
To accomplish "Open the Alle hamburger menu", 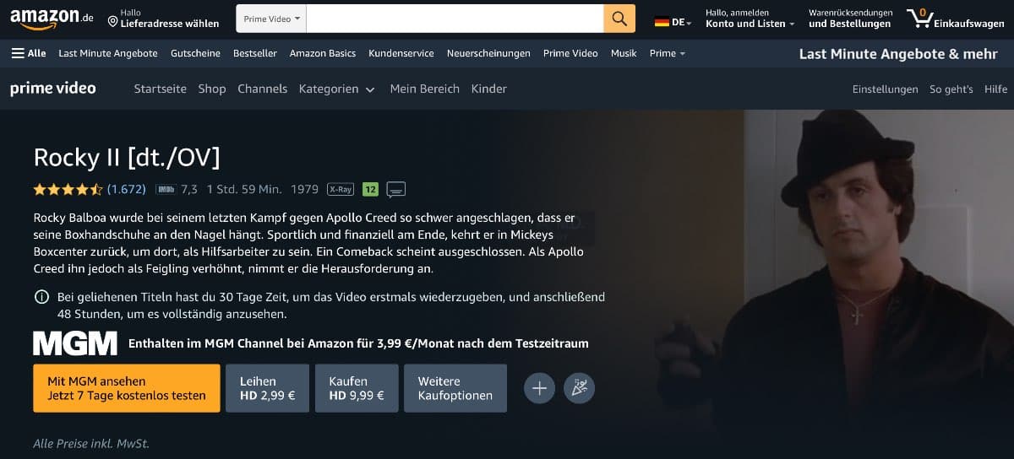I will point(29,53).
